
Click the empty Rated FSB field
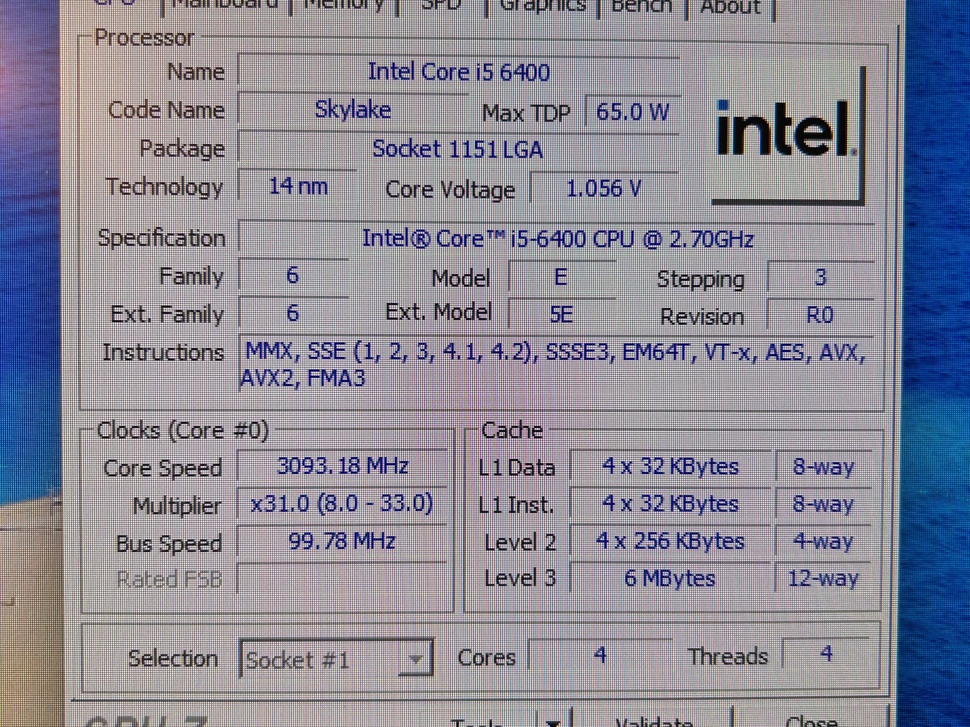coord(342,578)
